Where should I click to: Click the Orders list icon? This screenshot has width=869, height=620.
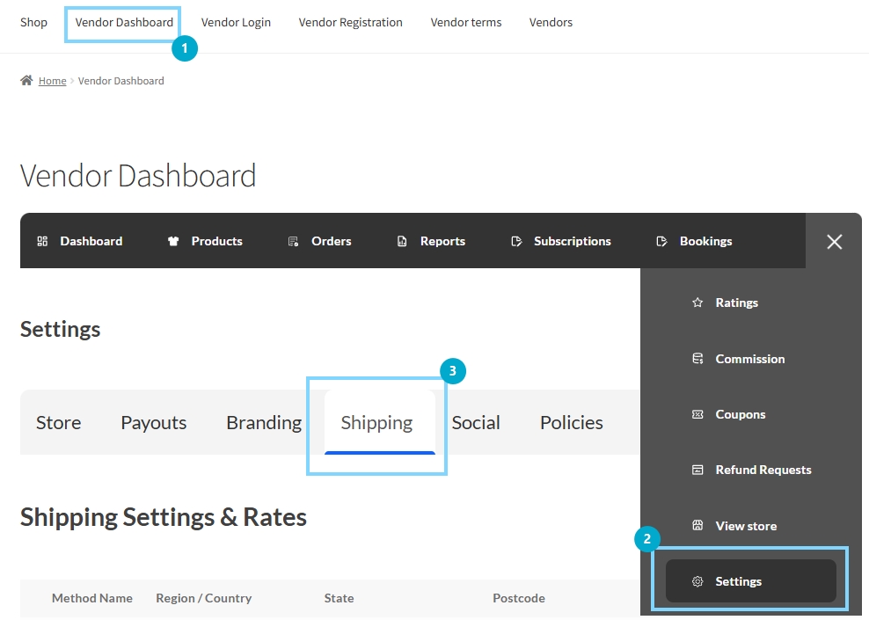294,241
